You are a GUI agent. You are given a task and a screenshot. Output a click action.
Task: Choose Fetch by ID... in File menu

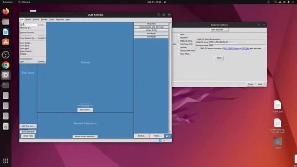[x=32, y=28]
